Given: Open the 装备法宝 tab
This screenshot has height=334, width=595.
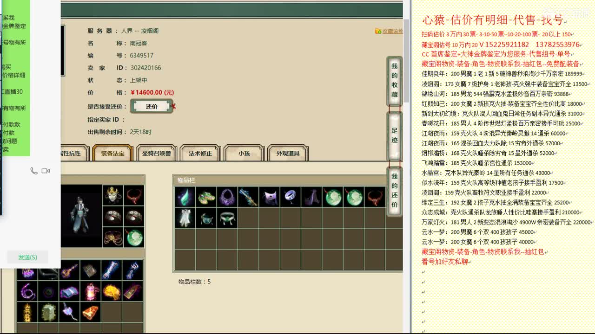Looking at the screenshot, I should (112, 153).
